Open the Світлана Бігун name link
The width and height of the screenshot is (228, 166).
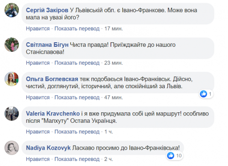(47, 45)
